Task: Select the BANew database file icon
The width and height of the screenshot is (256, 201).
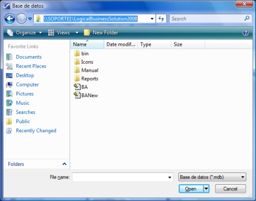Action: point(77,95)
